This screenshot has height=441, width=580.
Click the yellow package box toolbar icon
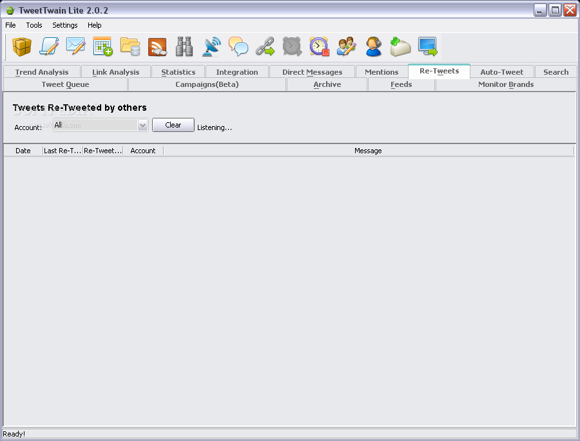[x=22, y=46]
